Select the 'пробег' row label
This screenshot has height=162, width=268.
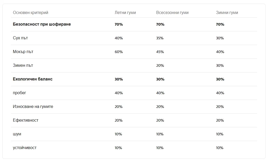20,93
